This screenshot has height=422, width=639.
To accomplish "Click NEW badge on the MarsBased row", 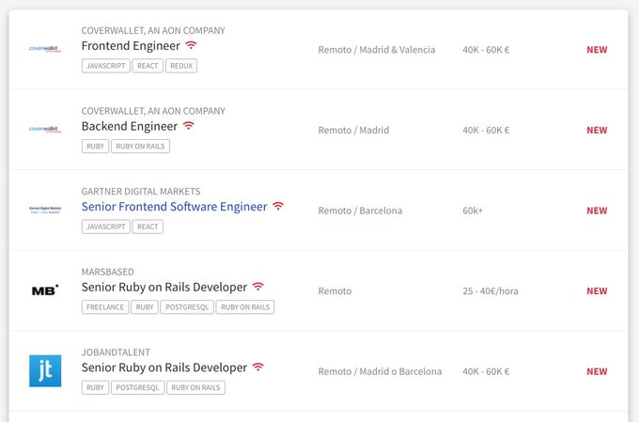I will [x=597, y=290].
